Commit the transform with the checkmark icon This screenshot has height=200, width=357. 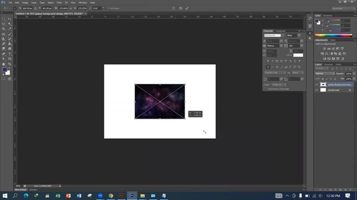(187, 8)
